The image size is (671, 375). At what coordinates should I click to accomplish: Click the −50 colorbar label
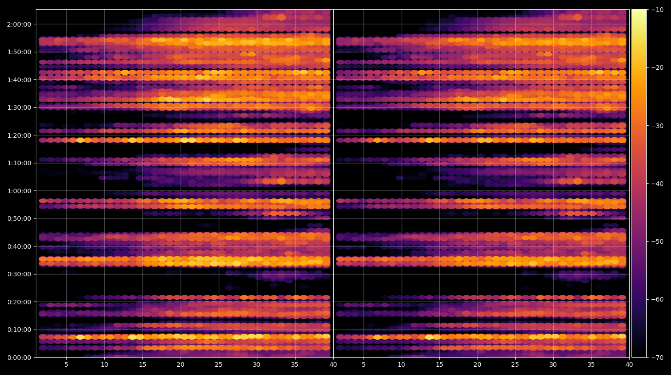(657, 241)
